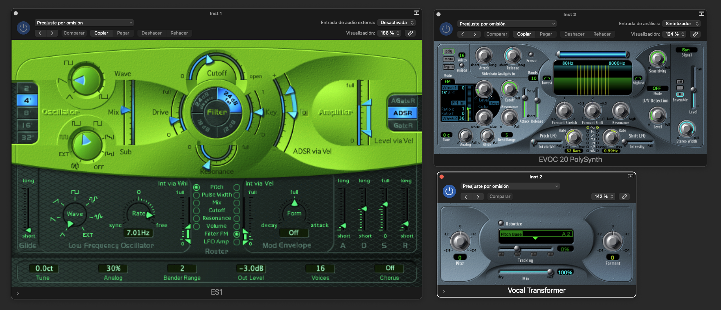Viewport: 721px width, 310px height.
Task: Click Comparar in the Vocal Transformer
Action: [500, 197]
